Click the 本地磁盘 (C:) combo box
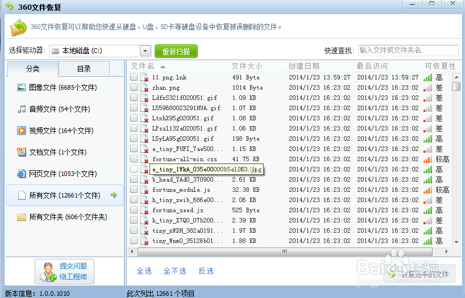 [101, 51]
